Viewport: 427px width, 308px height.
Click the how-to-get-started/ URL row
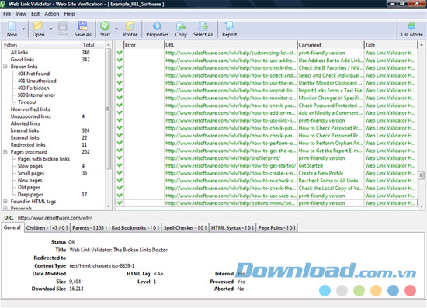tap(231, 165)
